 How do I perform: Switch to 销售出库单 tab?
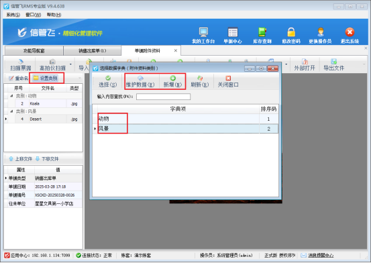click(93, 51)
